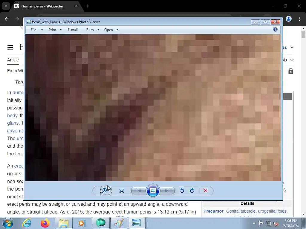The height and width of the screenshot is (229, 306).
Task: Select the Article tab on Wikipedia
Action: click(13, 60)
